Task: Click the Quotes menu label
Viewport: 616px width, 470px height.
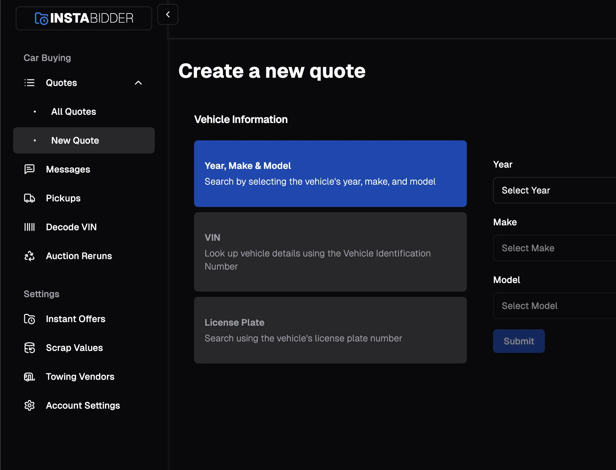Action: click(61, 83)
